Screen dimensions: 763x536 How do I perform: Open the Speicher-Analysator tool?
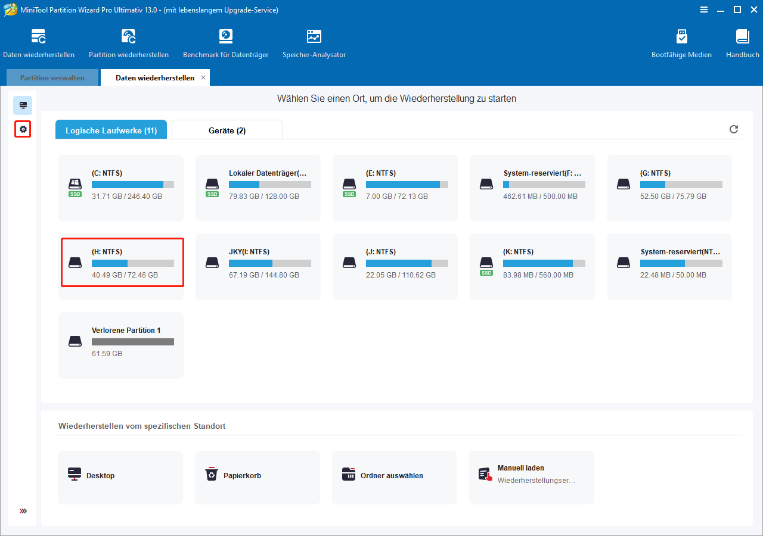[x=314, y=42]
